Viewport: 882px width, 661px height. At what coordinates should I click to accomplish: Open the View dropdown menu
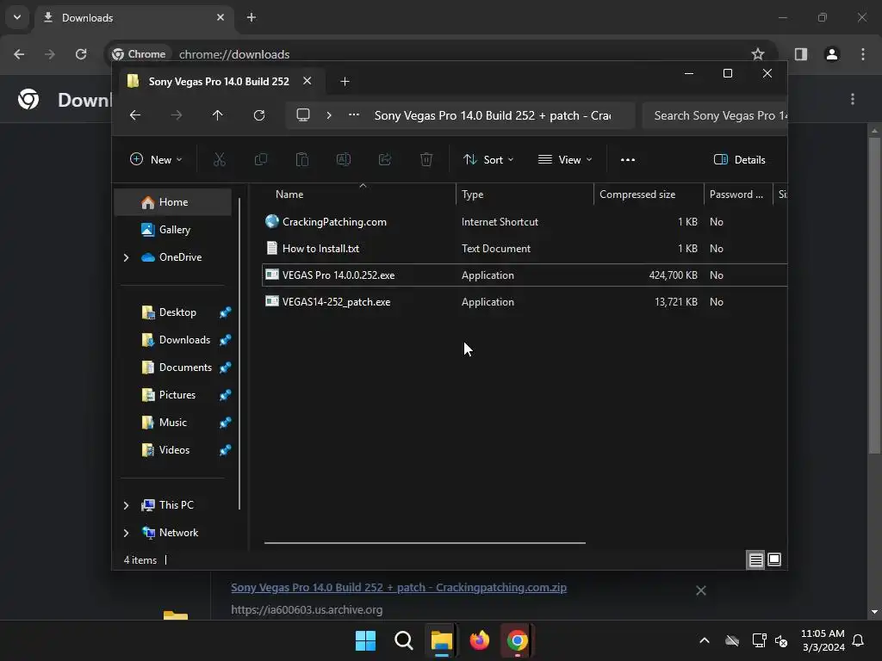tap(565, 159)
